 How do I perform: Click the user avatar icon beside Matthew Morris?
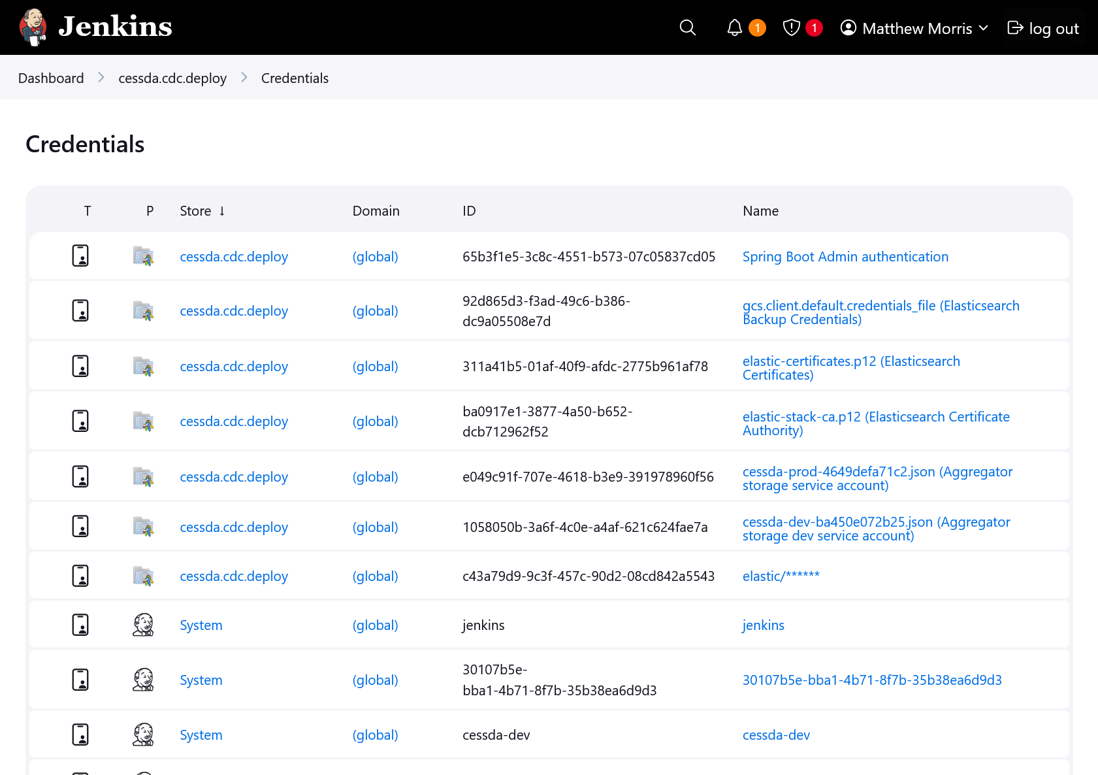coord(848,27)
